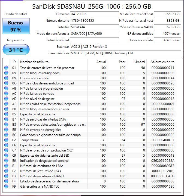Image resolution: width=184 pixels, height=196 pixels.
Task: Click status icon for B7 pérdidas interfaz SATA
Action: tap(6, 119)
